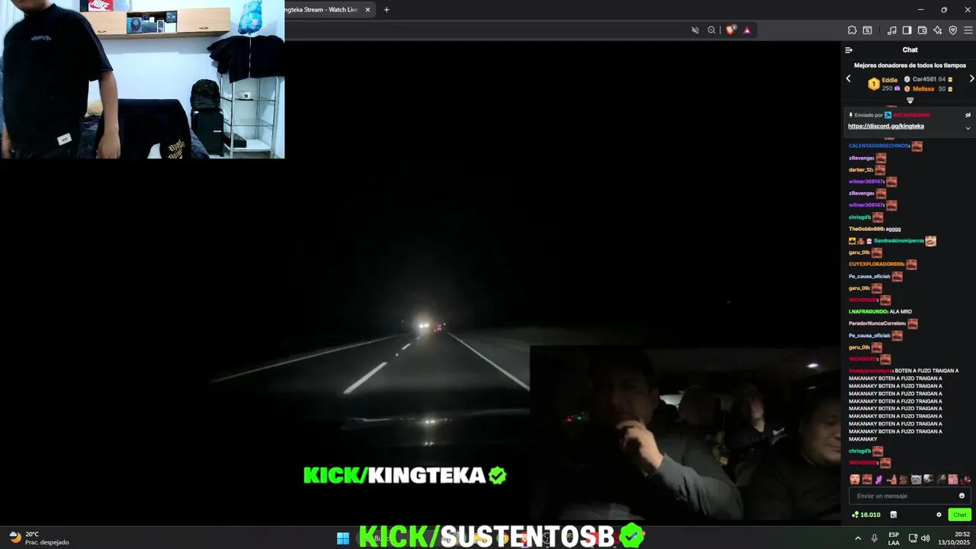The height and width of the screenshot is (549, 976).
Task: Toggle the browser sidebar panel icon
Action: coord(907,30)
